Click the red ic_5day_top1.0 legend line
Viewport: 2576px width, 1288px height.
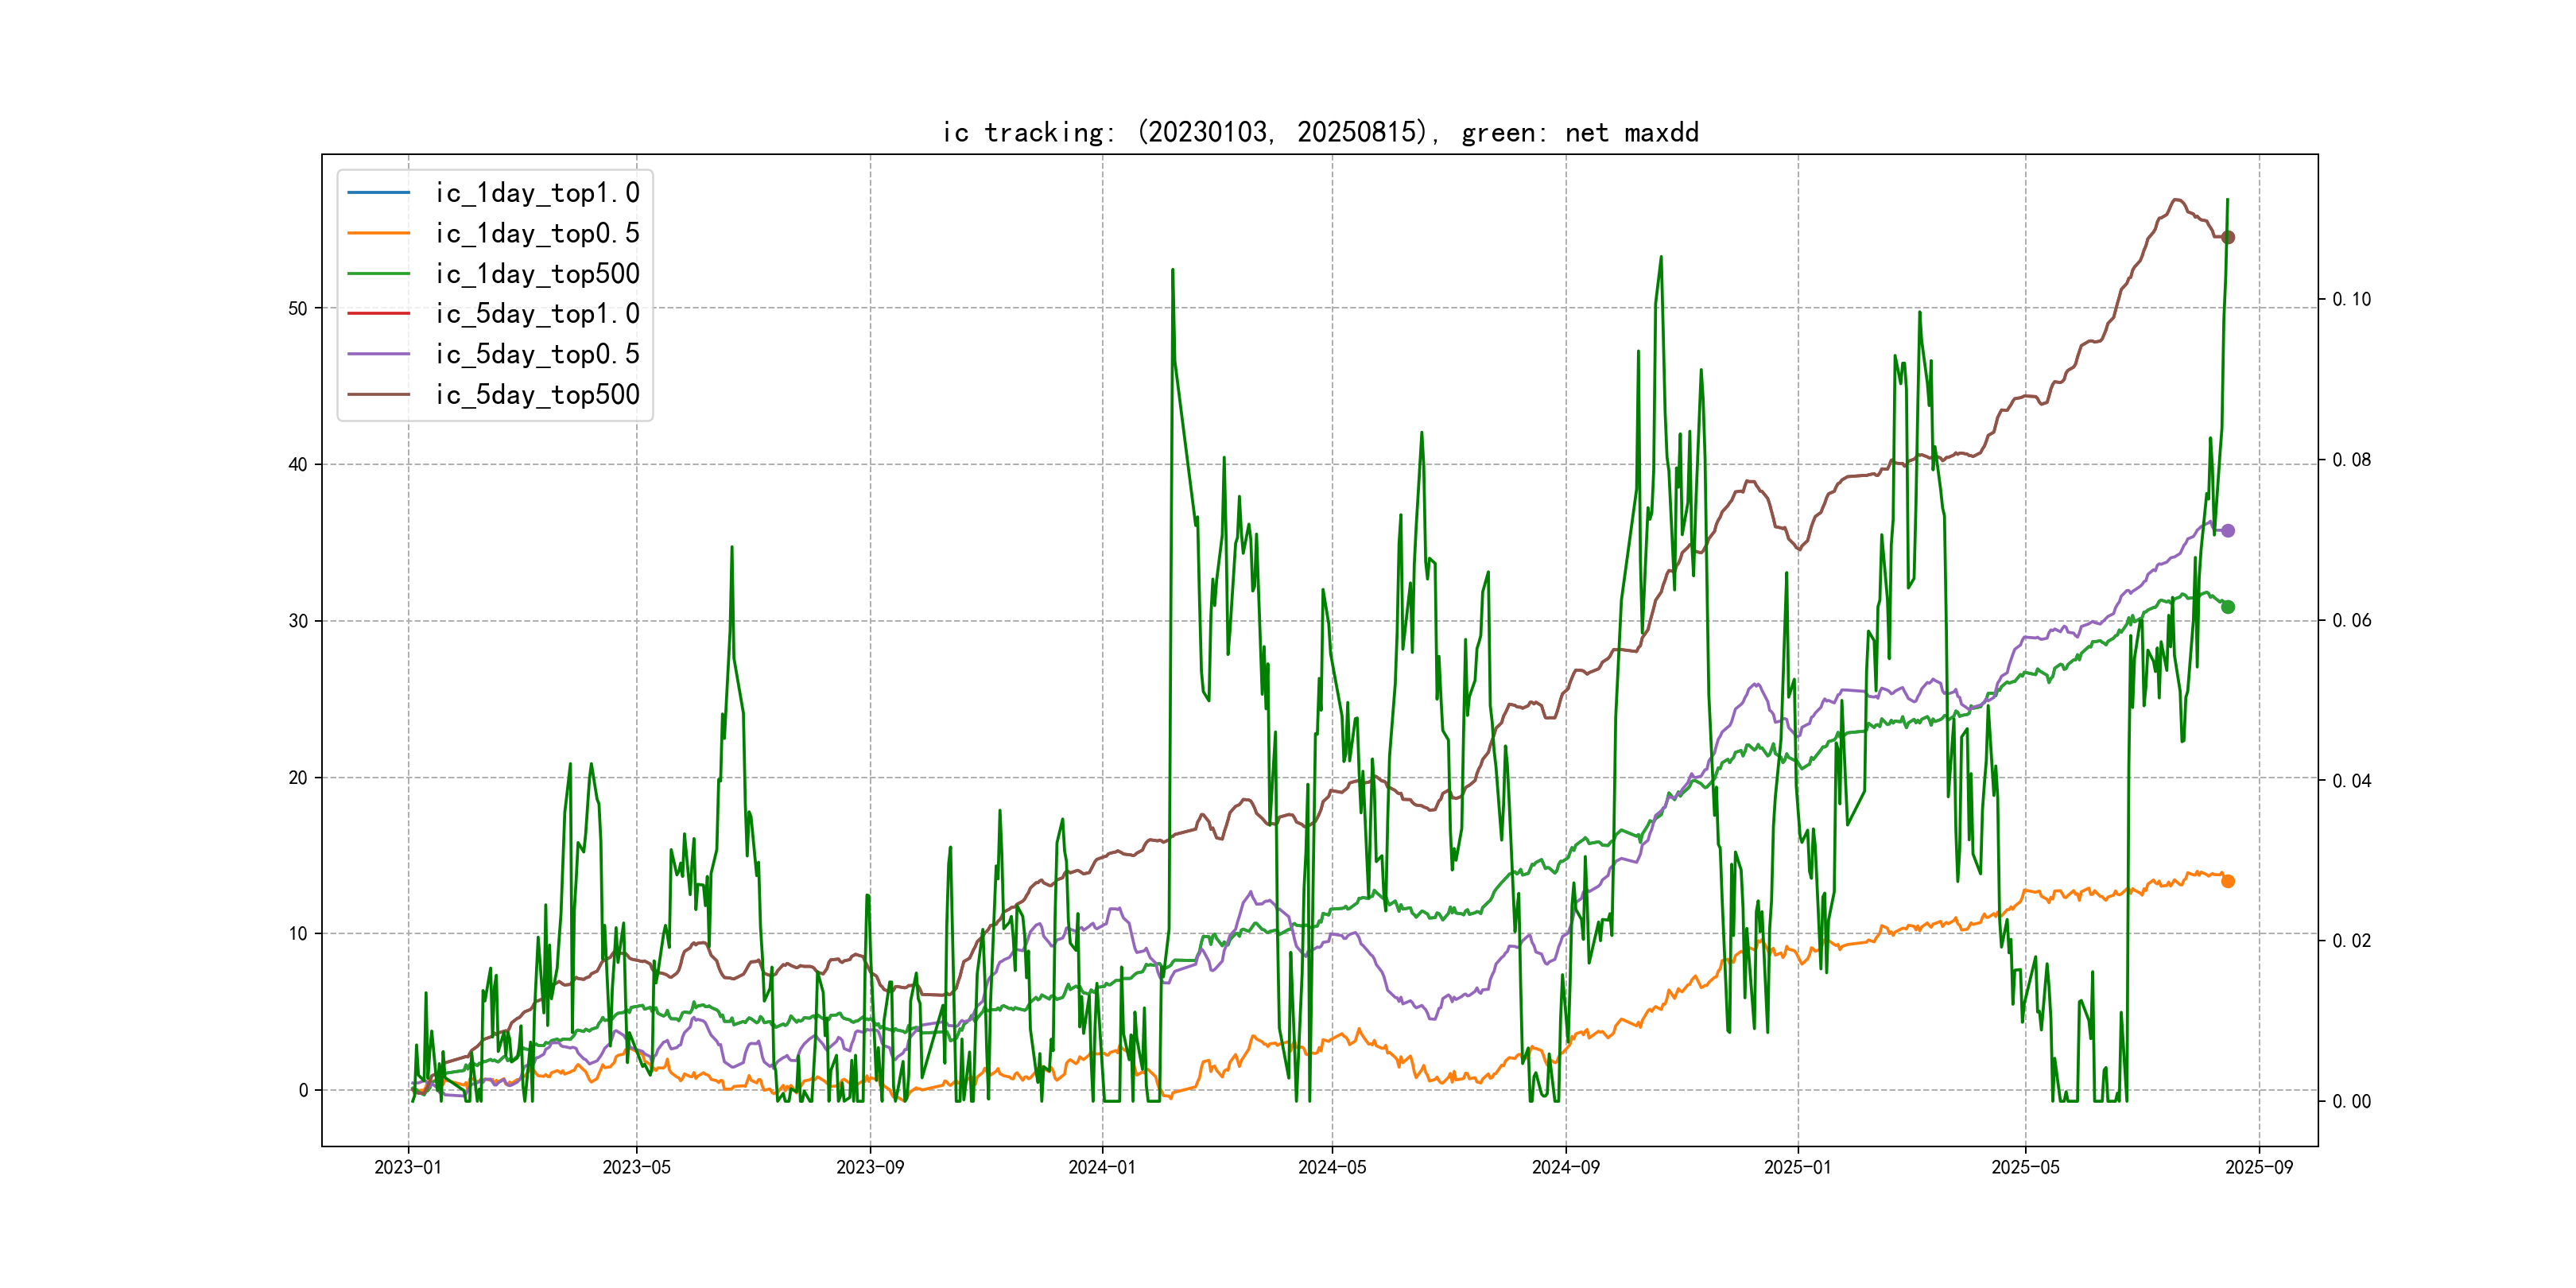(378, 313)
